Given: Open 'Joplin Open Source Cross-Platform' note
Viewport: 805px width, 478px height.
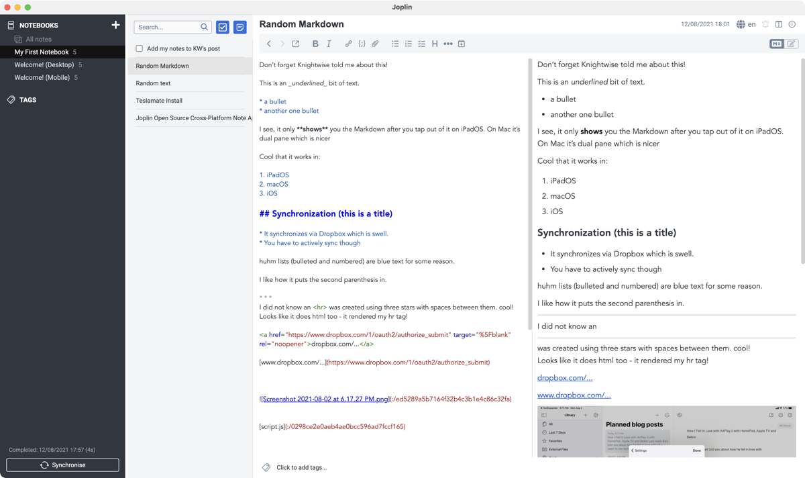Looking at the screenshot, I should [190, 118].
